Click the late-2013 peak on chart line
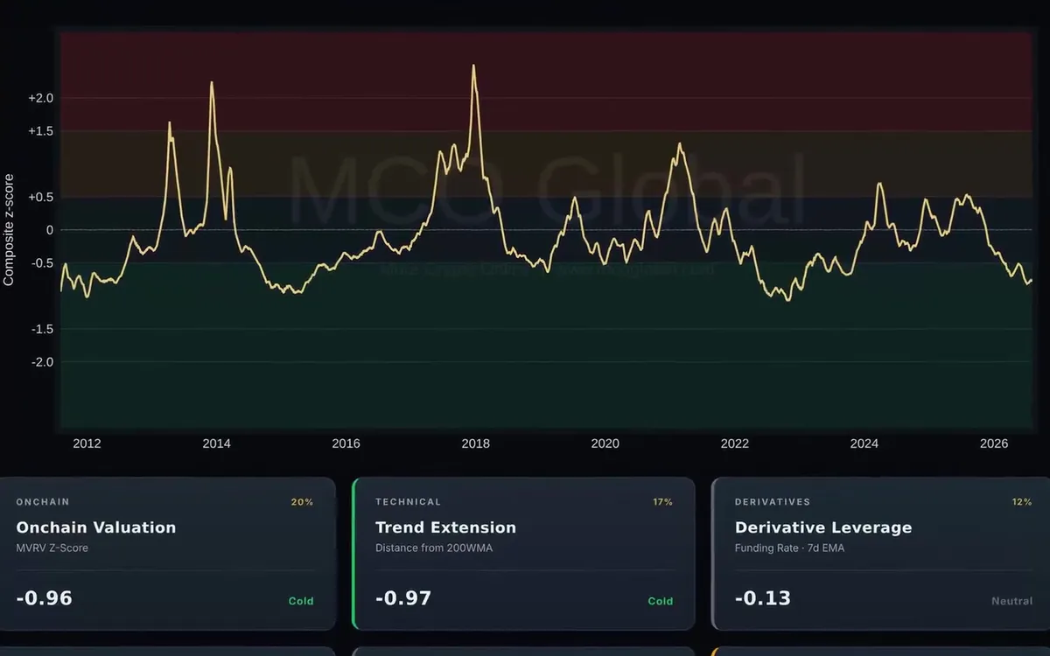This screenshot has height=656, width=1050. click(212, 83)
